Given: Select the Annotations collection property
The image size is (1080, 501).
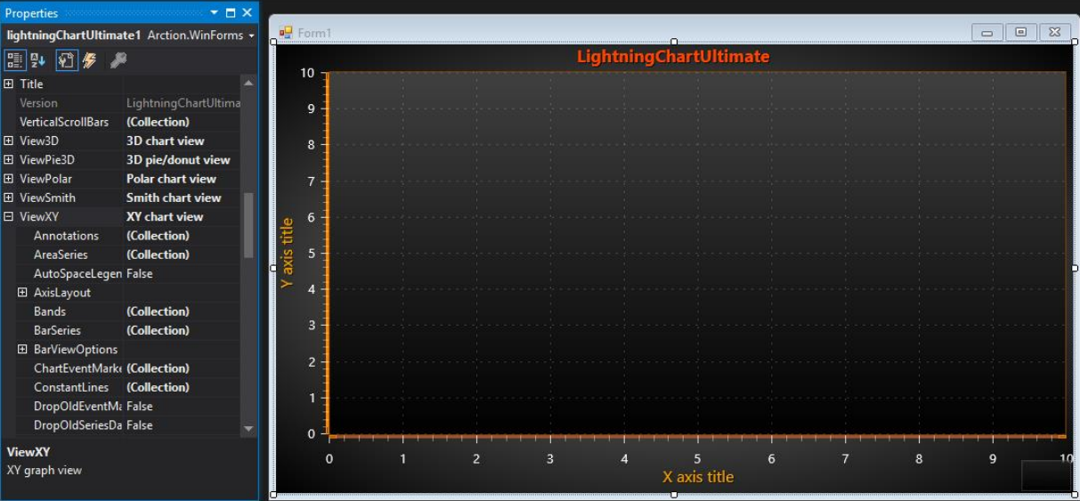Looking at the screenshot, I should coord(66,236).
